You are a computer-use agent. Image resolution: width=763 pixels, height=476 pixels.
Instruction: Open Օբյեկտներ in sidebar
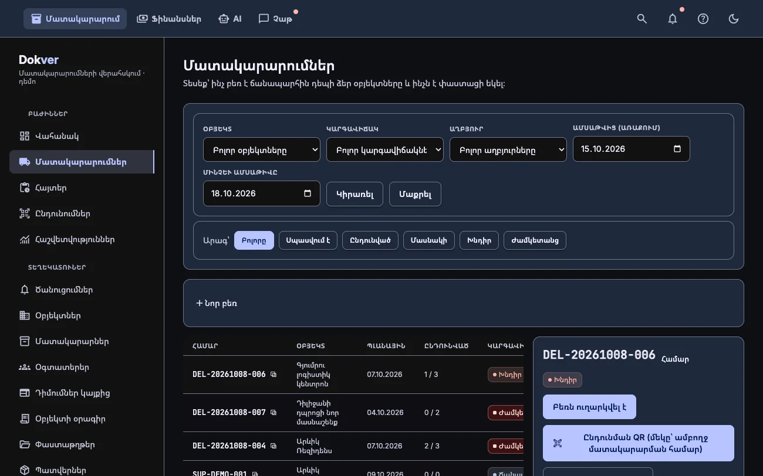tap(82, 315)
